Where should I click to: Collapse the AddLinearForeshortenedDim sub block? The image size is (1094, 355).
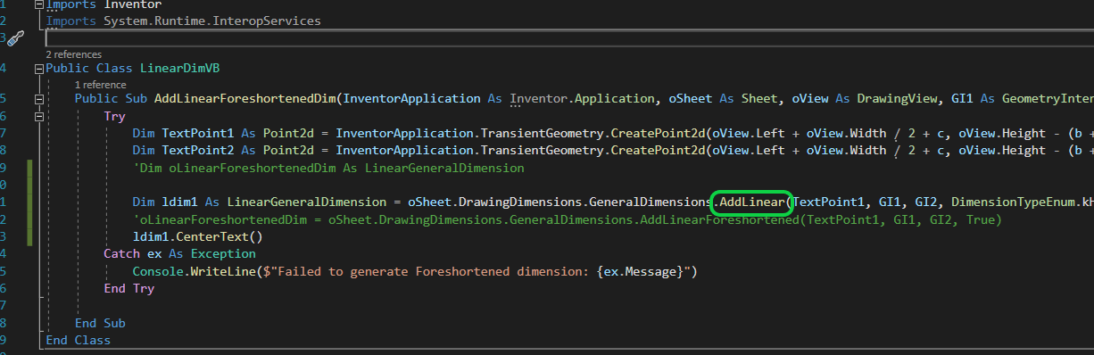pos(38,98)
